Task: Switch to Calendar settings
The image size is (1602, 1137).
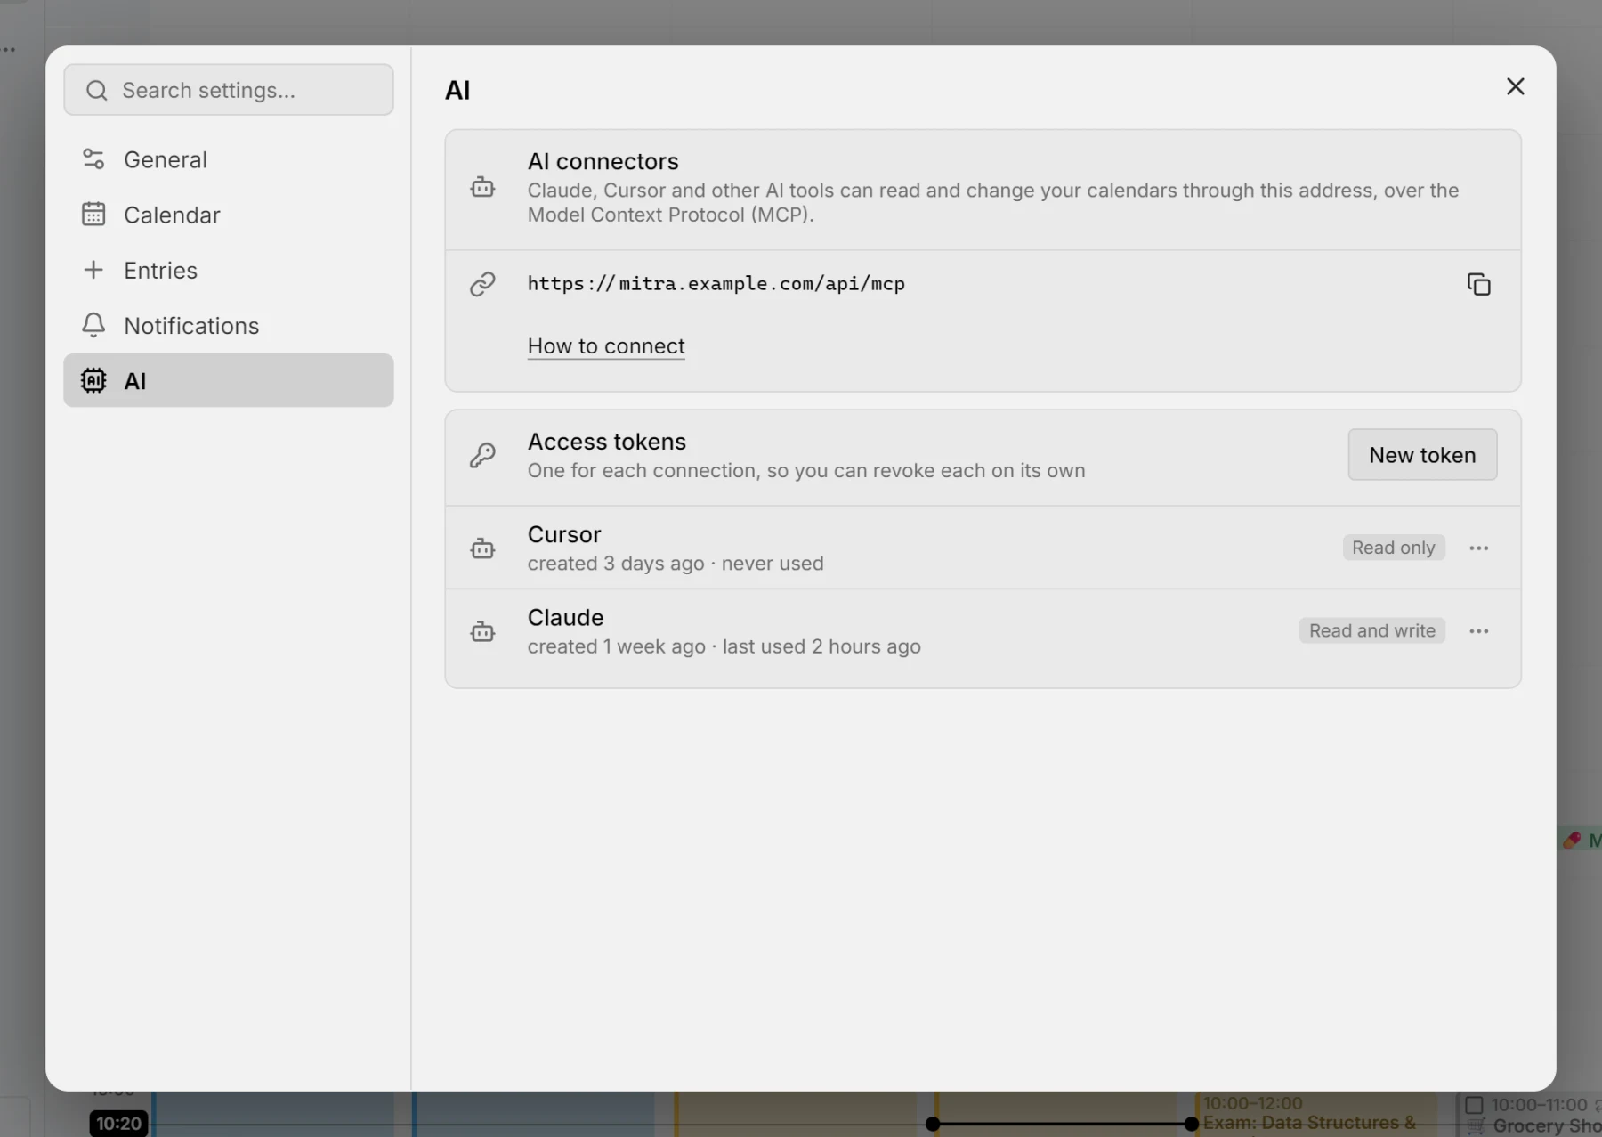Action: point(229,215)
